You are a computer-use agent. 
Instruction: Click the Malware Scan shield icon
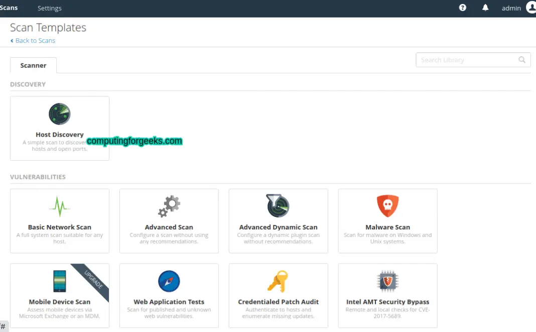(387, 205)
